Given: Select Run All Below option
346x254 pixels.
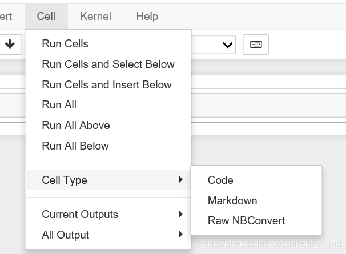Looking at the screenshot, I should click(x=75, y=146).
